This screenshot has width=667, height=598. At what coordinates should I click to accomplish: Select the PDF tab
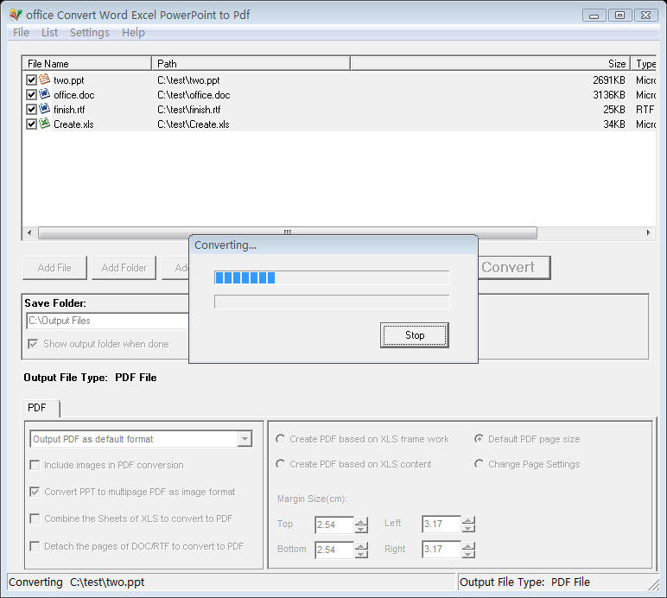[x=36, y=408]
